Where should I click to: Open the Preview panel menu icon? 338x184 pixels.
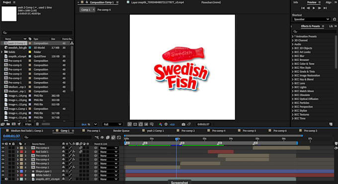pos(320,2)
